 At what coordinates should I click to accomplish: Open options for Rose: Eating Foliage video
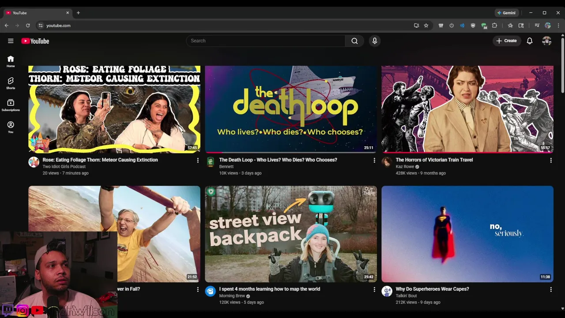tap(198, 160)
